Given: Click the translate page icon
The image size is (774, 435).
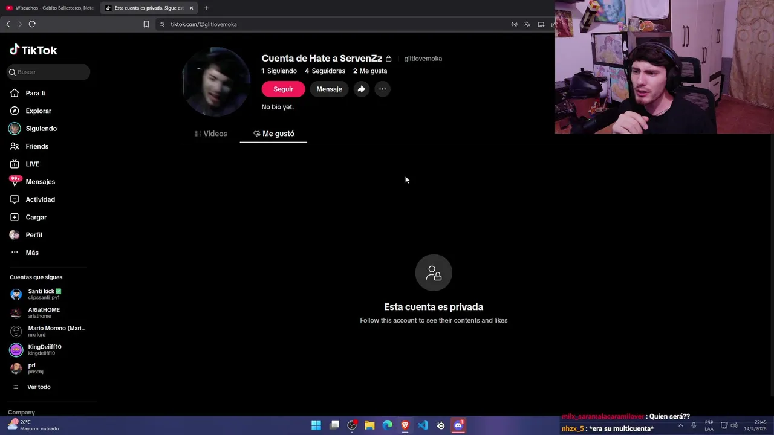Looking at the screenshot, I should [527, 24].
